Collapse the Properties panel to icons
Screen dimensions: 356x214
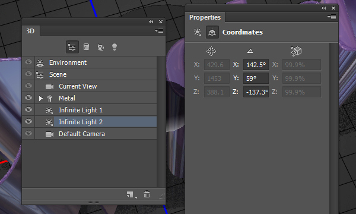(324, 8)
